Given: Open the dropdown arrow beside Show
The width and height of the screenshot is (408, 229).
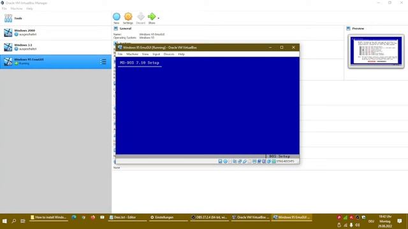Looking at the screenshot, I should click(159, 18).
